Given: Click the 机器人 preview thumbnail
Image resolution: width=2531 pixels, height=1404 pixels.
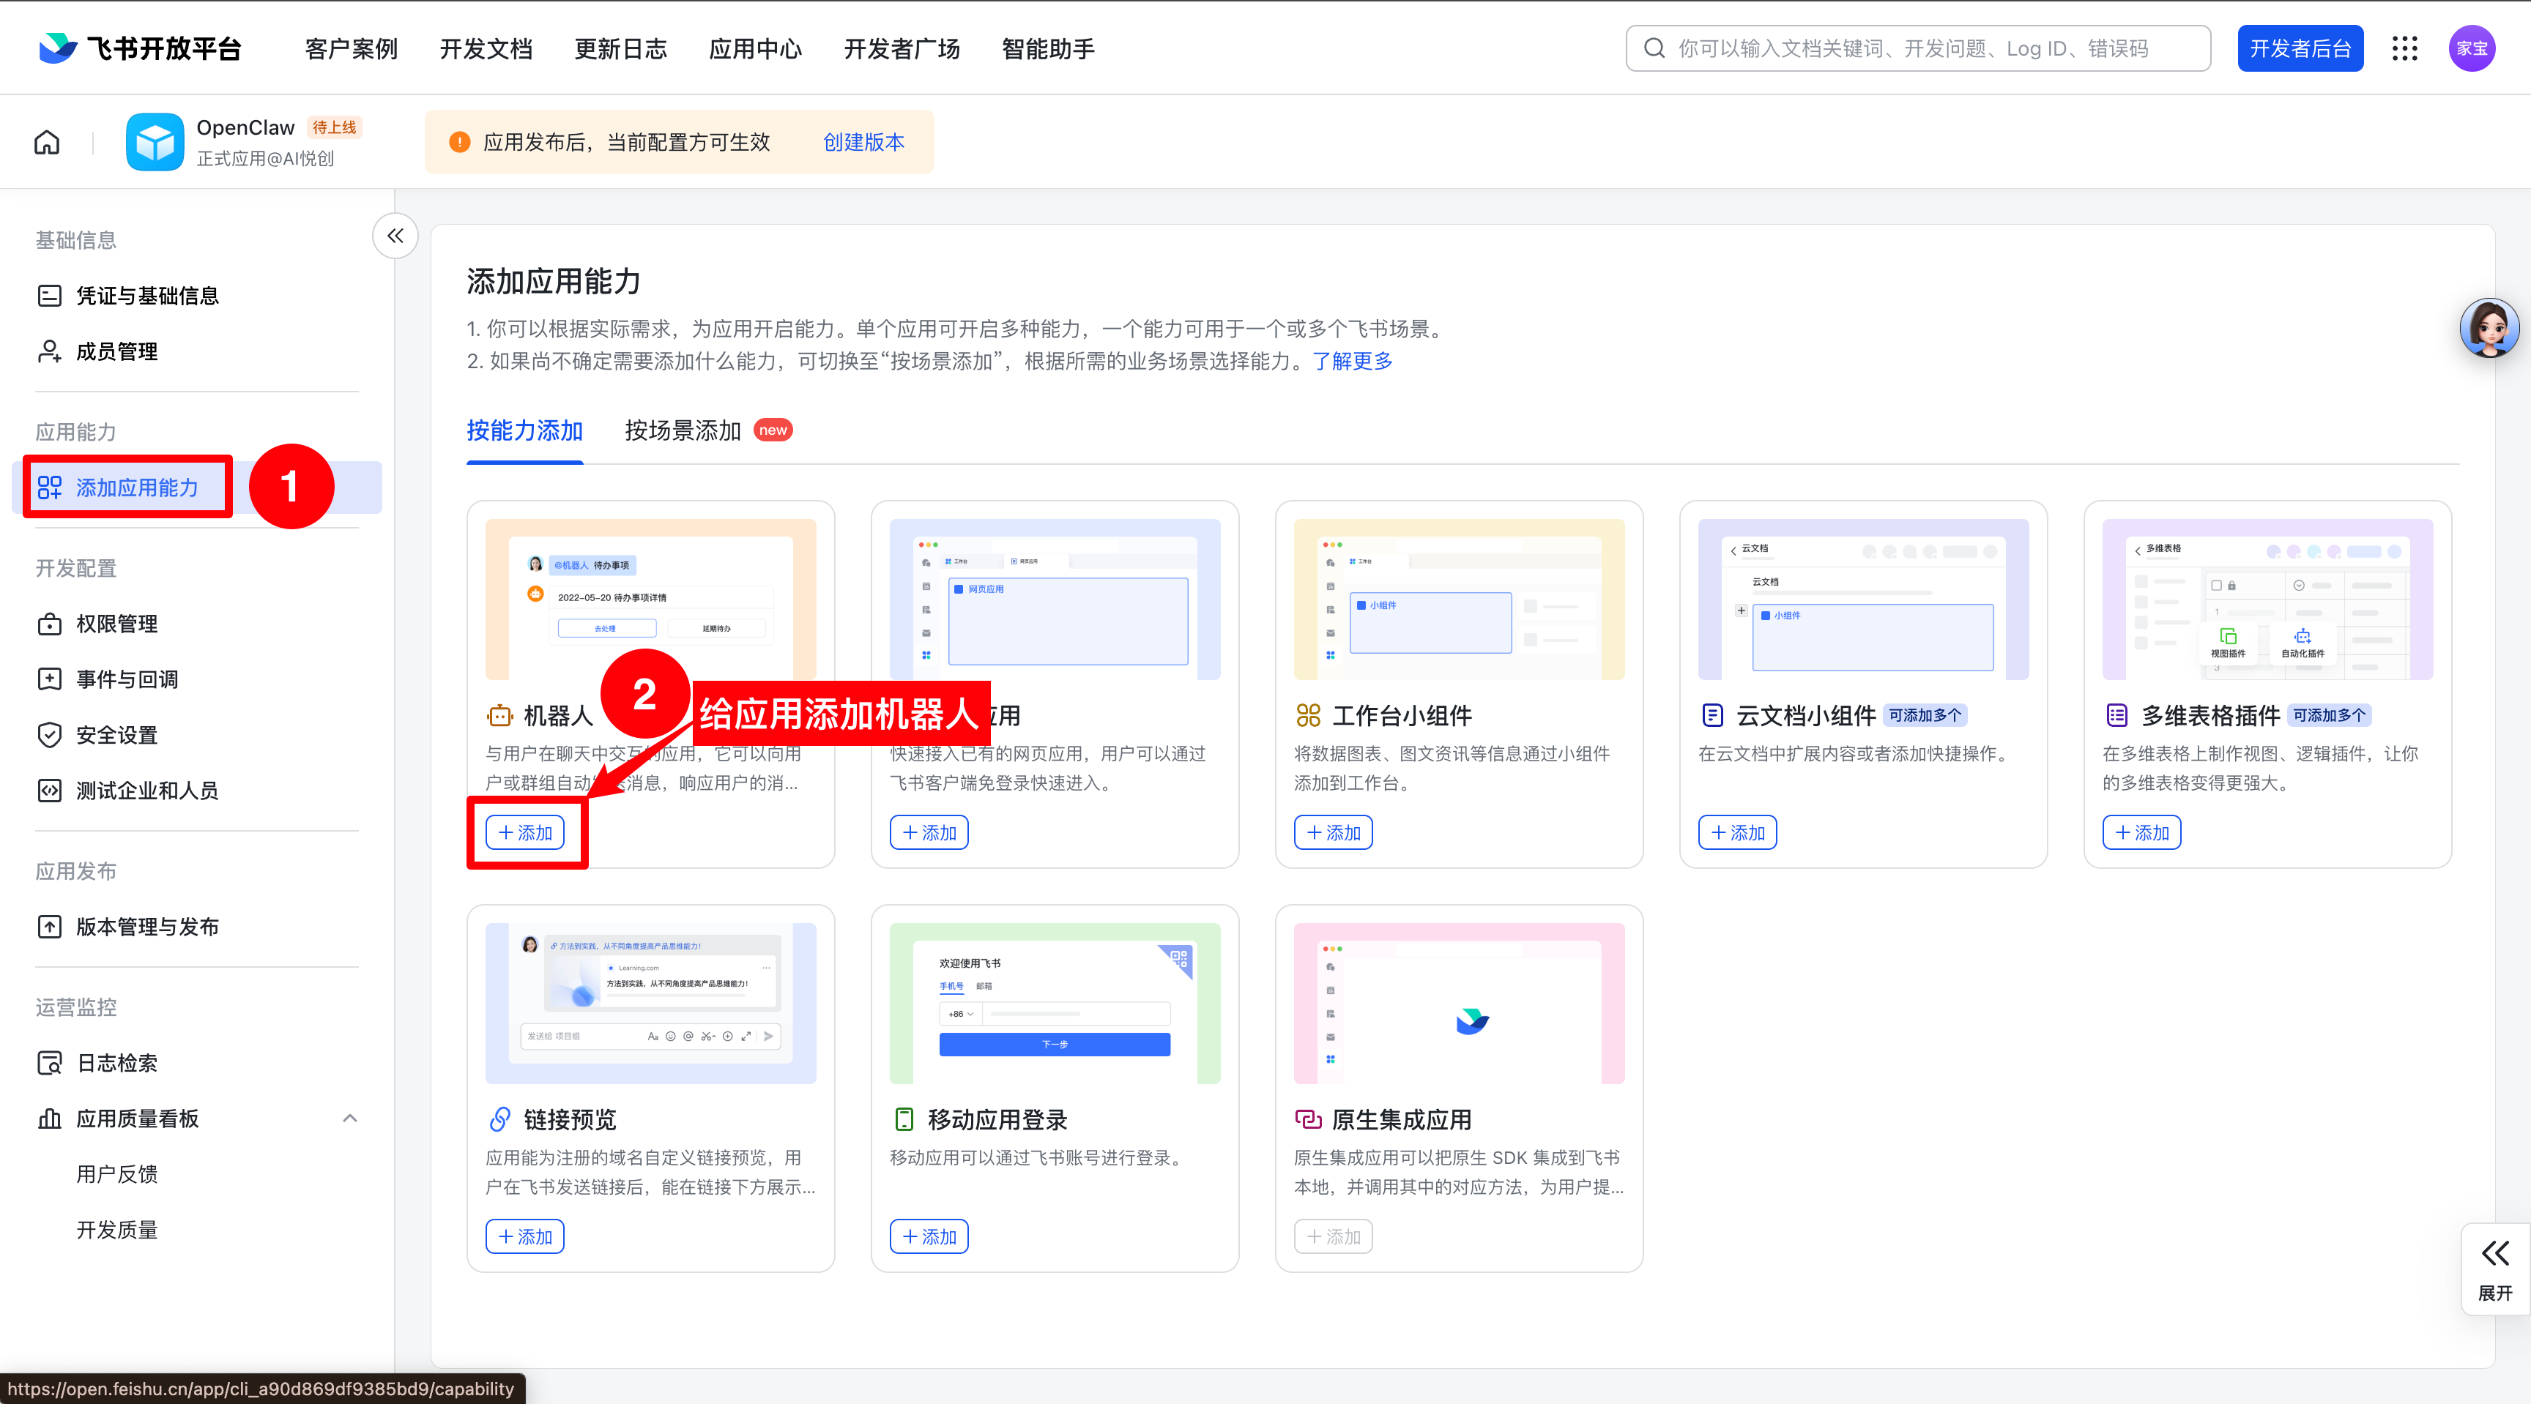Looking at the screenshot, I should click(x=650, y=599).
